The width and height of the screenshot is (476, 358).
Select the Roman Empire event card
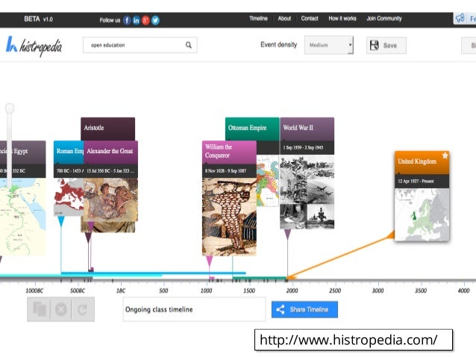click(69, 178)
